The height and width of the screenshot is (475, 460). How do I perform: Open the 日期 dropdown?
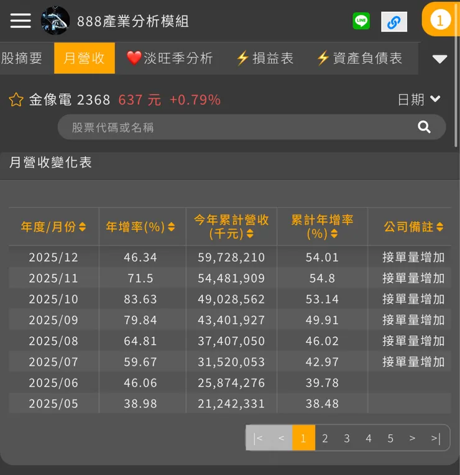click(x=419, y=99)
